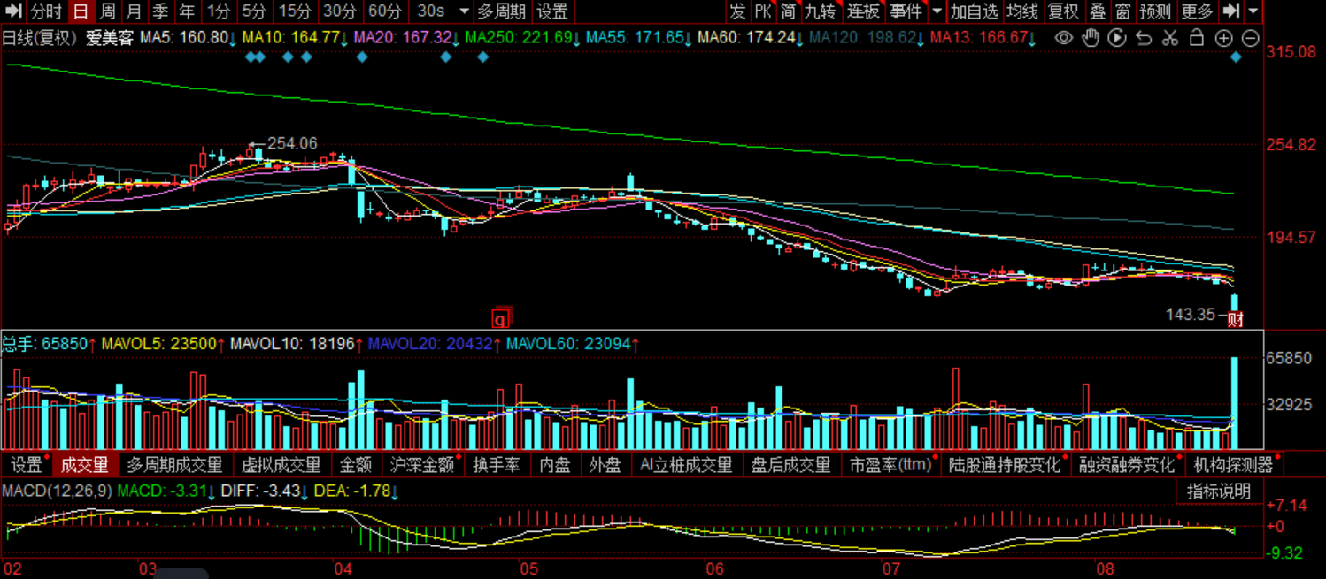The image size is (1326, 579).
Task: Select the 换手率 indicator tab
Action: [496, 465]
